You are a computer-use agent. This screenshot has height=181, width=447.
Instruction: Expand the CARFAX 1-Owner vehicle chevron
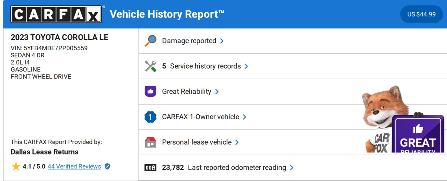245,117
